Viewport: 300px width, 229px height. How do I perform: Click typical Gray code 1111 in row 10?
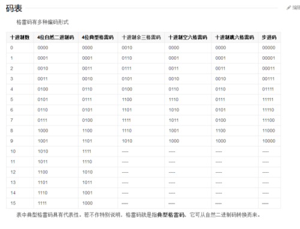[87, 151]
